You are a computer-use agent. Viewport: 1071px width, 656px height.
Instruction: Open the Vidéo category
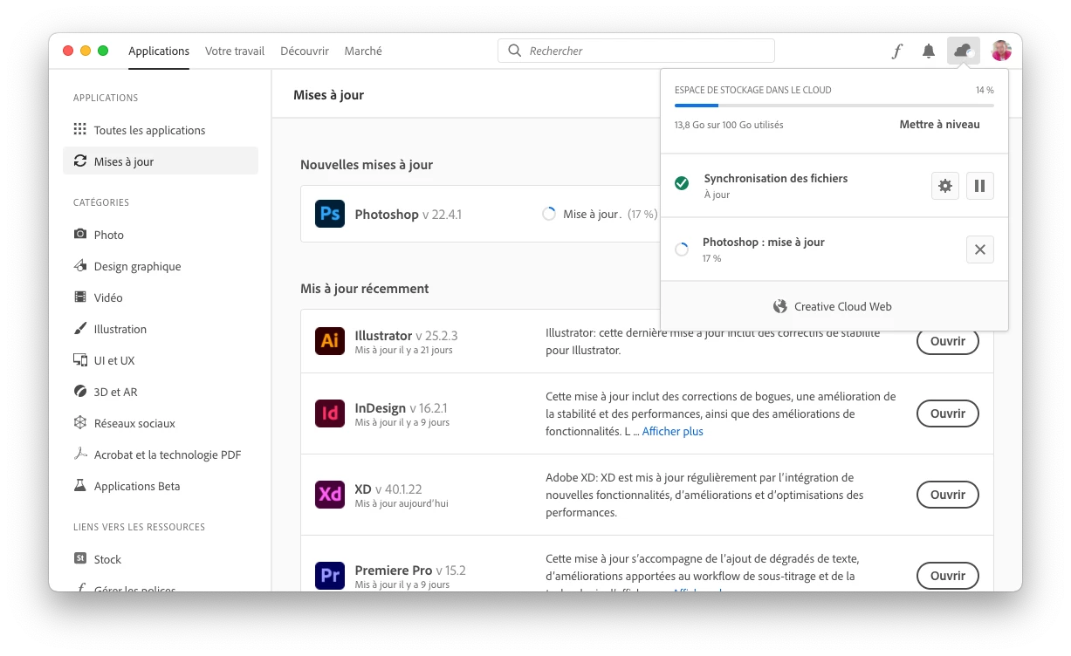point(161,297)
